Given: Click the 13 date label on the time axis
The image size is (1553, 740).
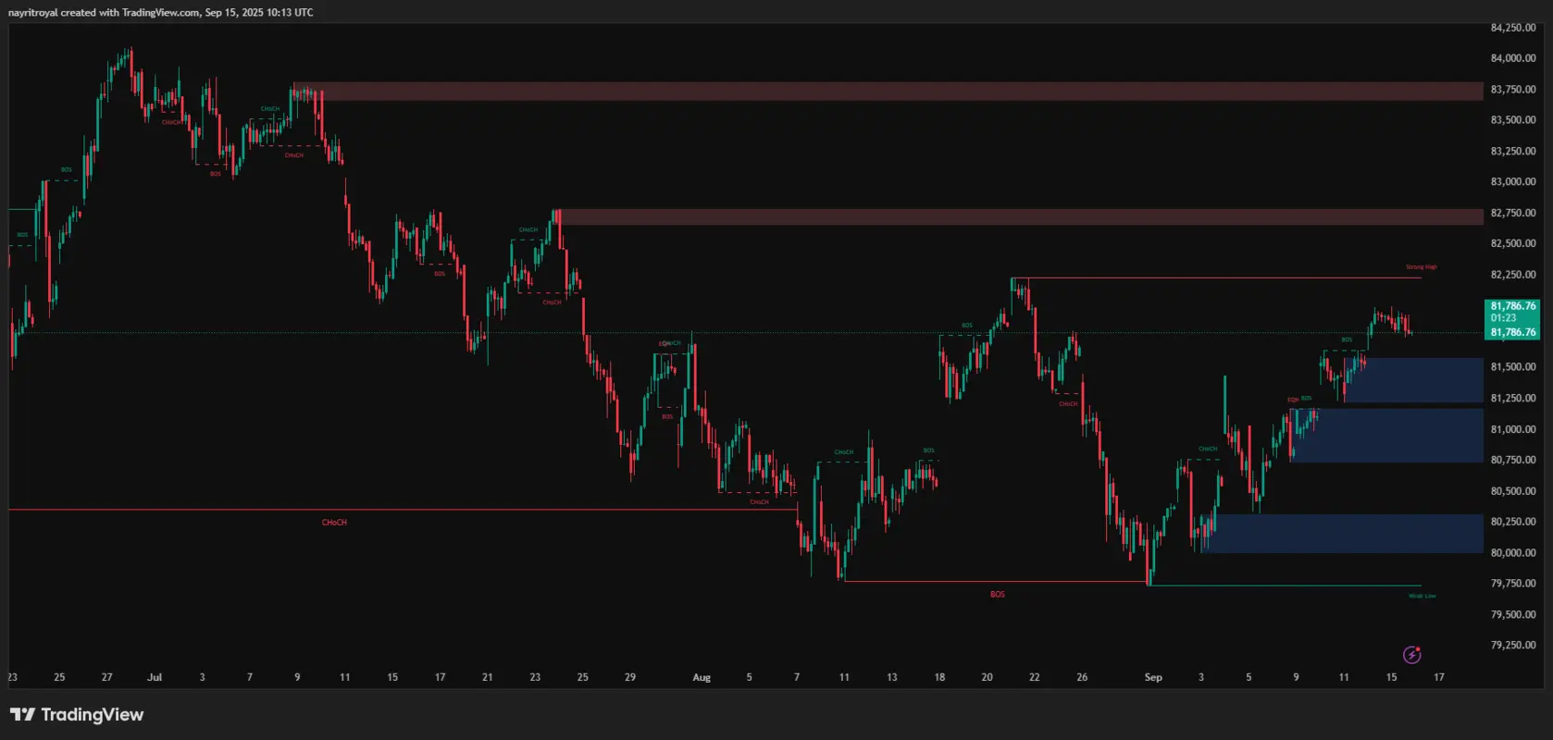Looking at the screenshot, I should click(892, 677).
